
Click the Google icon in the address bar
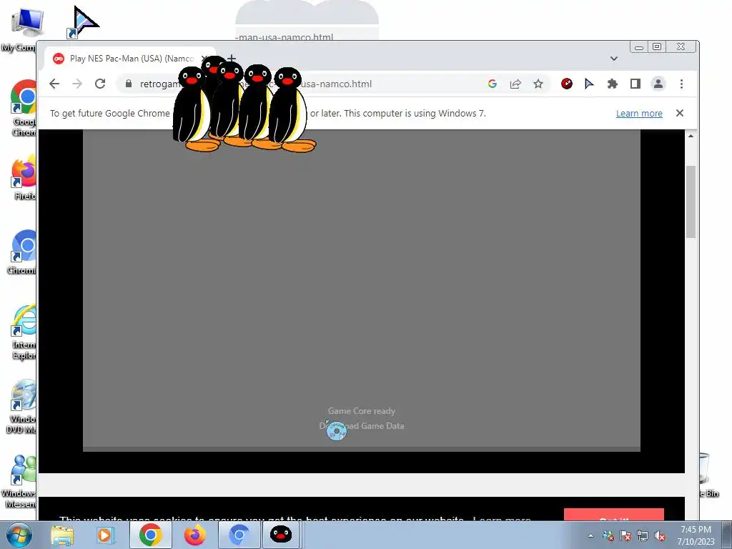point(492,84)
